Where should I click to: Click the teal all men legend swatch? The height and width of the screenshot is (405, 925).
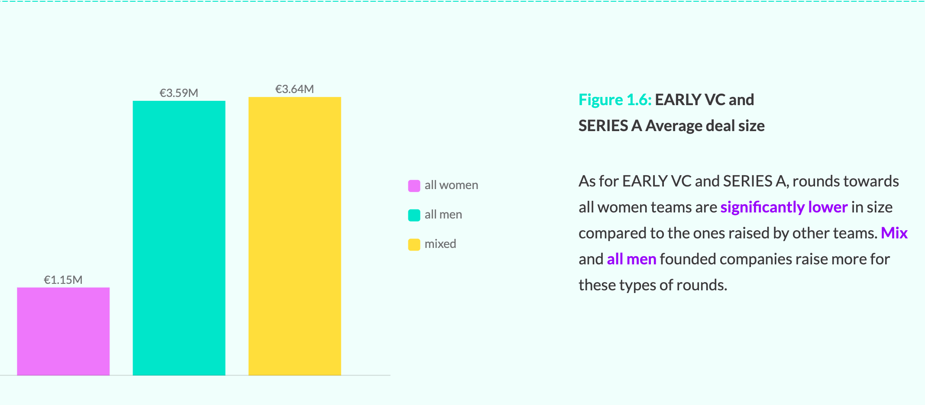coord(414,215)
